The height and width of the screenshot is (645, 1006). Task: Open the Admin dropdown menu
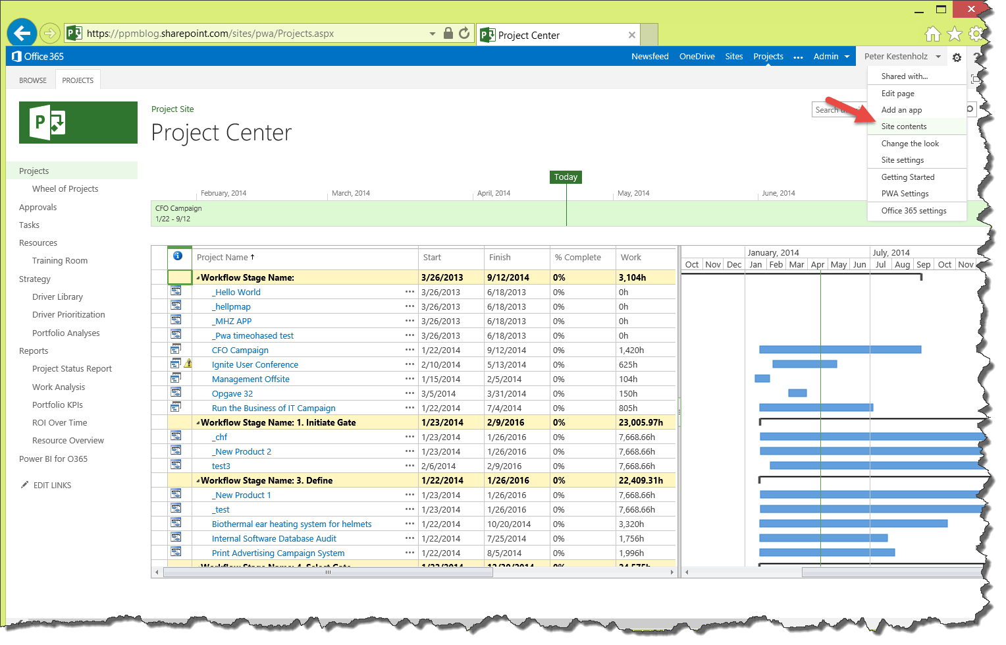coord(831,56)
